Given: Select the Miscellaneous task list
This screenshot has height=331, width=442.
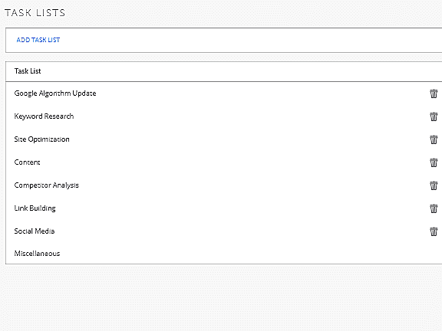Looking at the screenshot, I should [37, 254].
